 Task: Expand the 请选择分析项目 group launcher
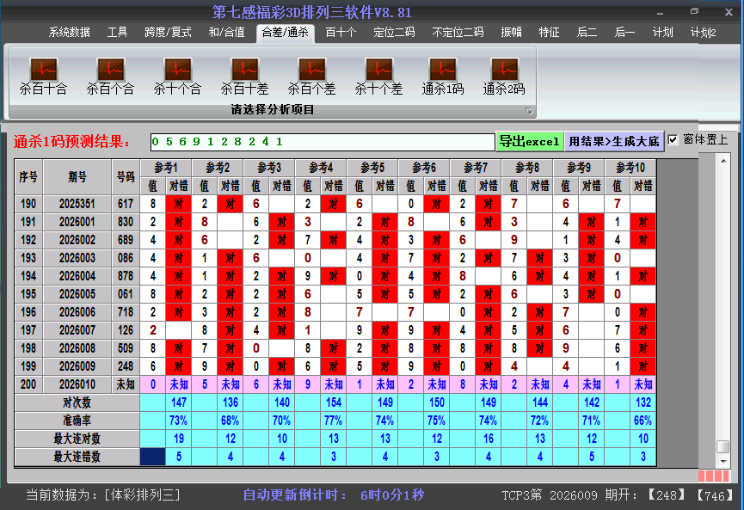point(529,111)
